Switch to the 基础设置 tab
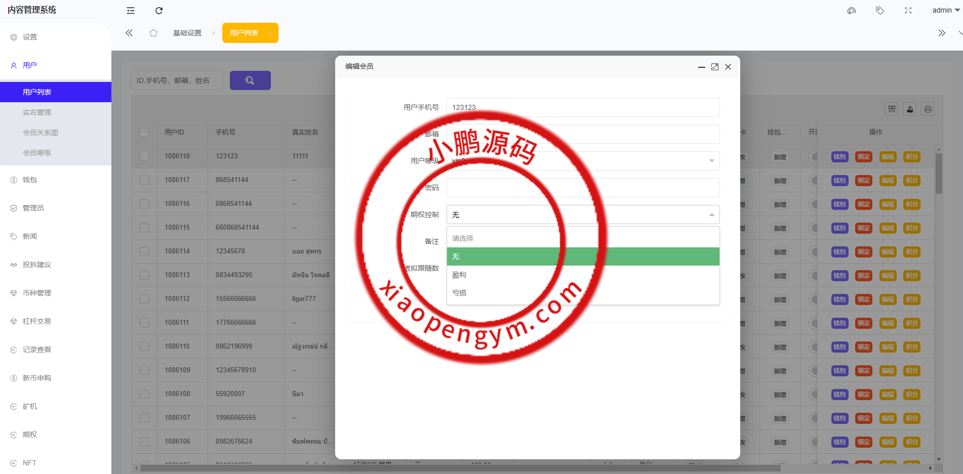Viewport: 963px width, 474px height. pyautogui.click(x=187, y=33)
